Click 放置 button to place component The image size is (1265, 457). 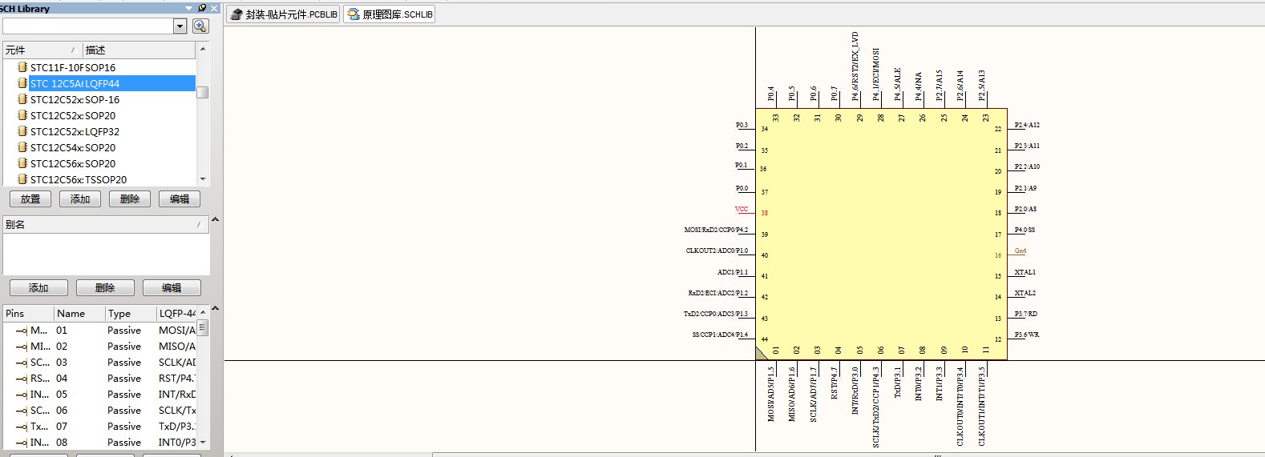tap(30, 199)
